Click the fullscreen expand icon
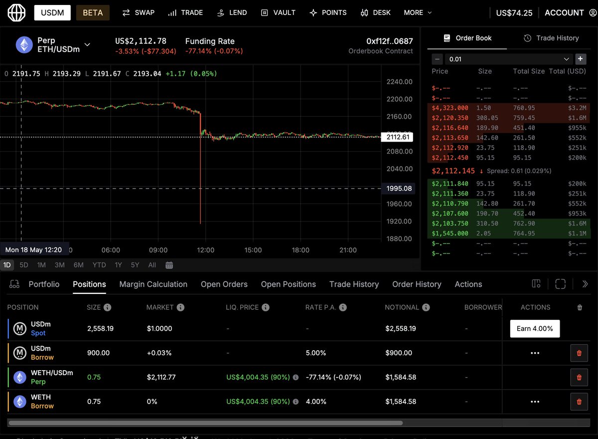 pos(560,284)
